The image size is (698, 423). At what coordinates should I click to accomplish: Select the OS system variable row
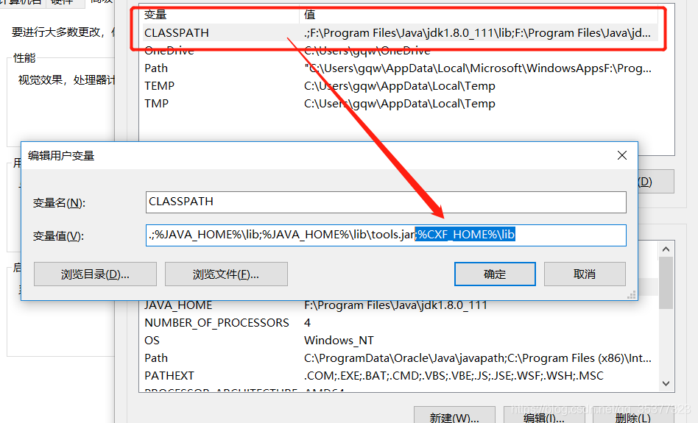[400, 341]
